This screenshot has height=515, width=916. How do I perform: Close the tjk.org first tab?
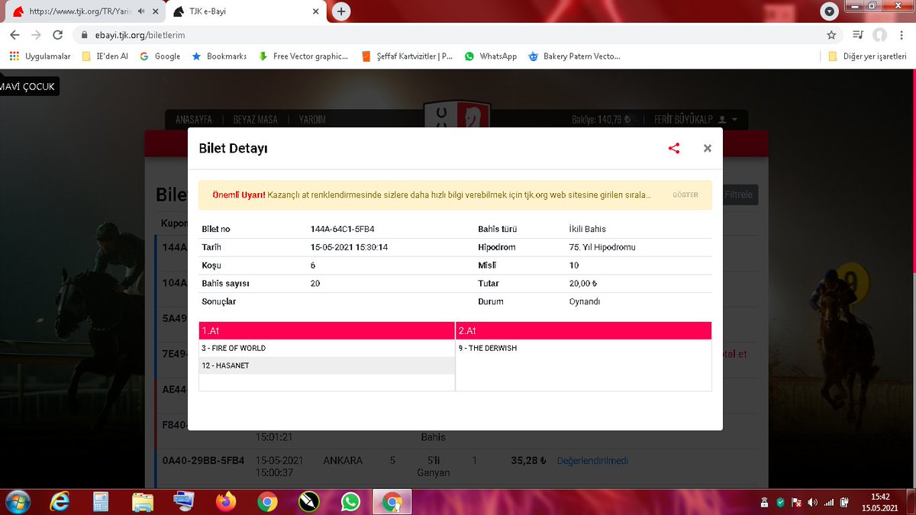click(x=155, y=11)
